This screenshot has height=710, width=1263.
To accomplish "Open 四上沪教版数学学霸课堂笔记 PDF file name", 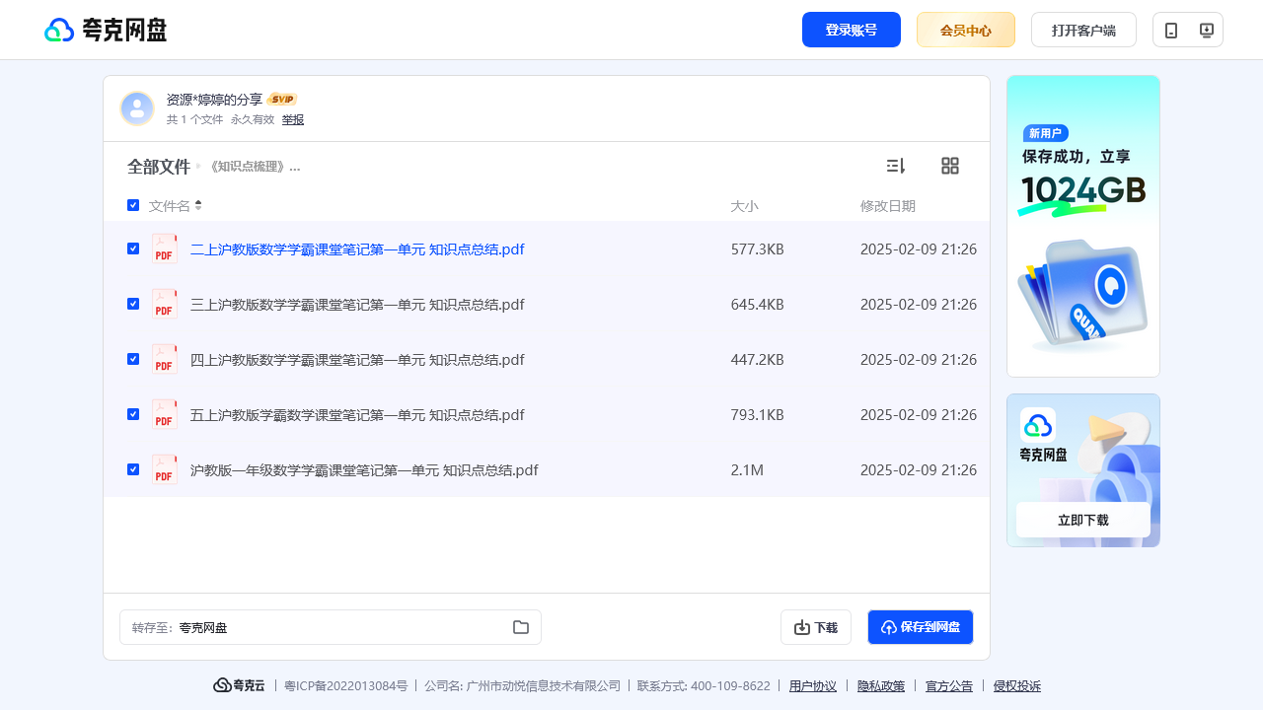I will coord(357,360).
